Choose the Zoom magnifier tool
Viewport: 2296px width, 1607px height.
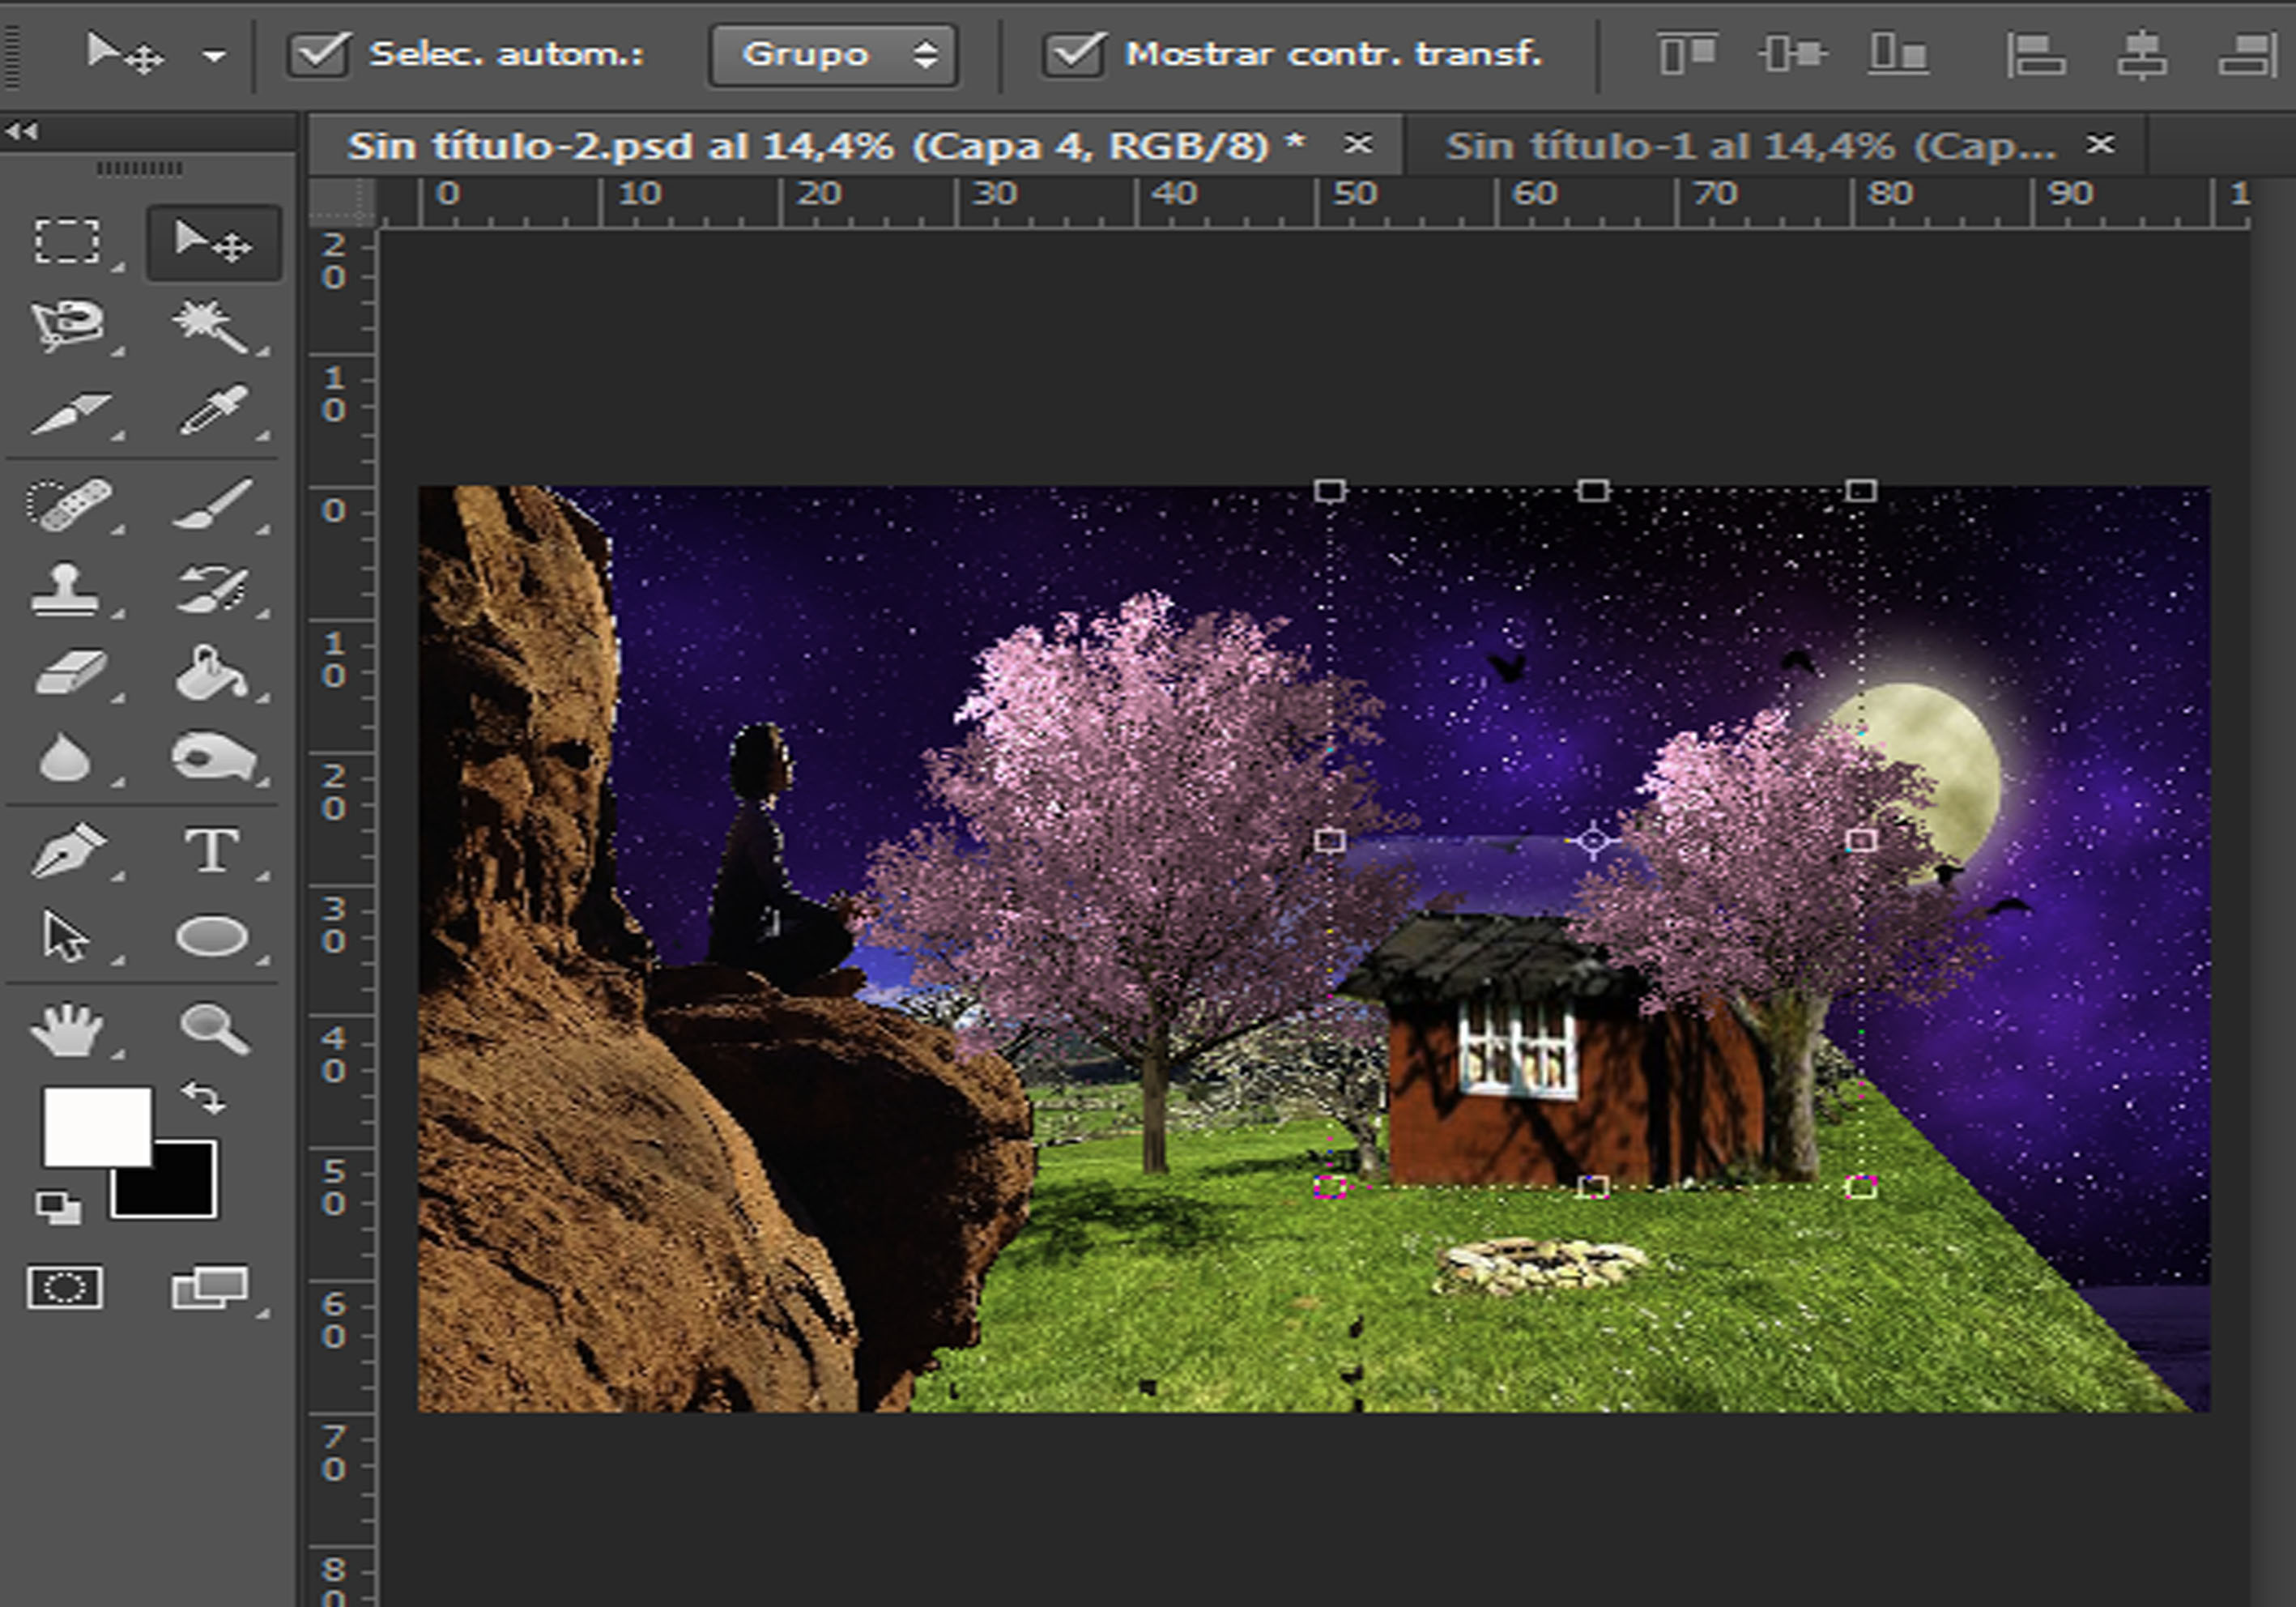(214, 1030)
